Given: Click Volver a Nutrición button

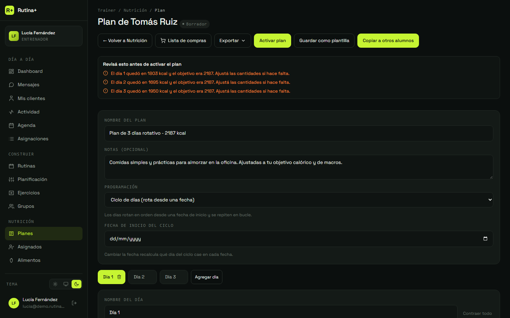Looking at the screenshot, I should click(125, 41).
